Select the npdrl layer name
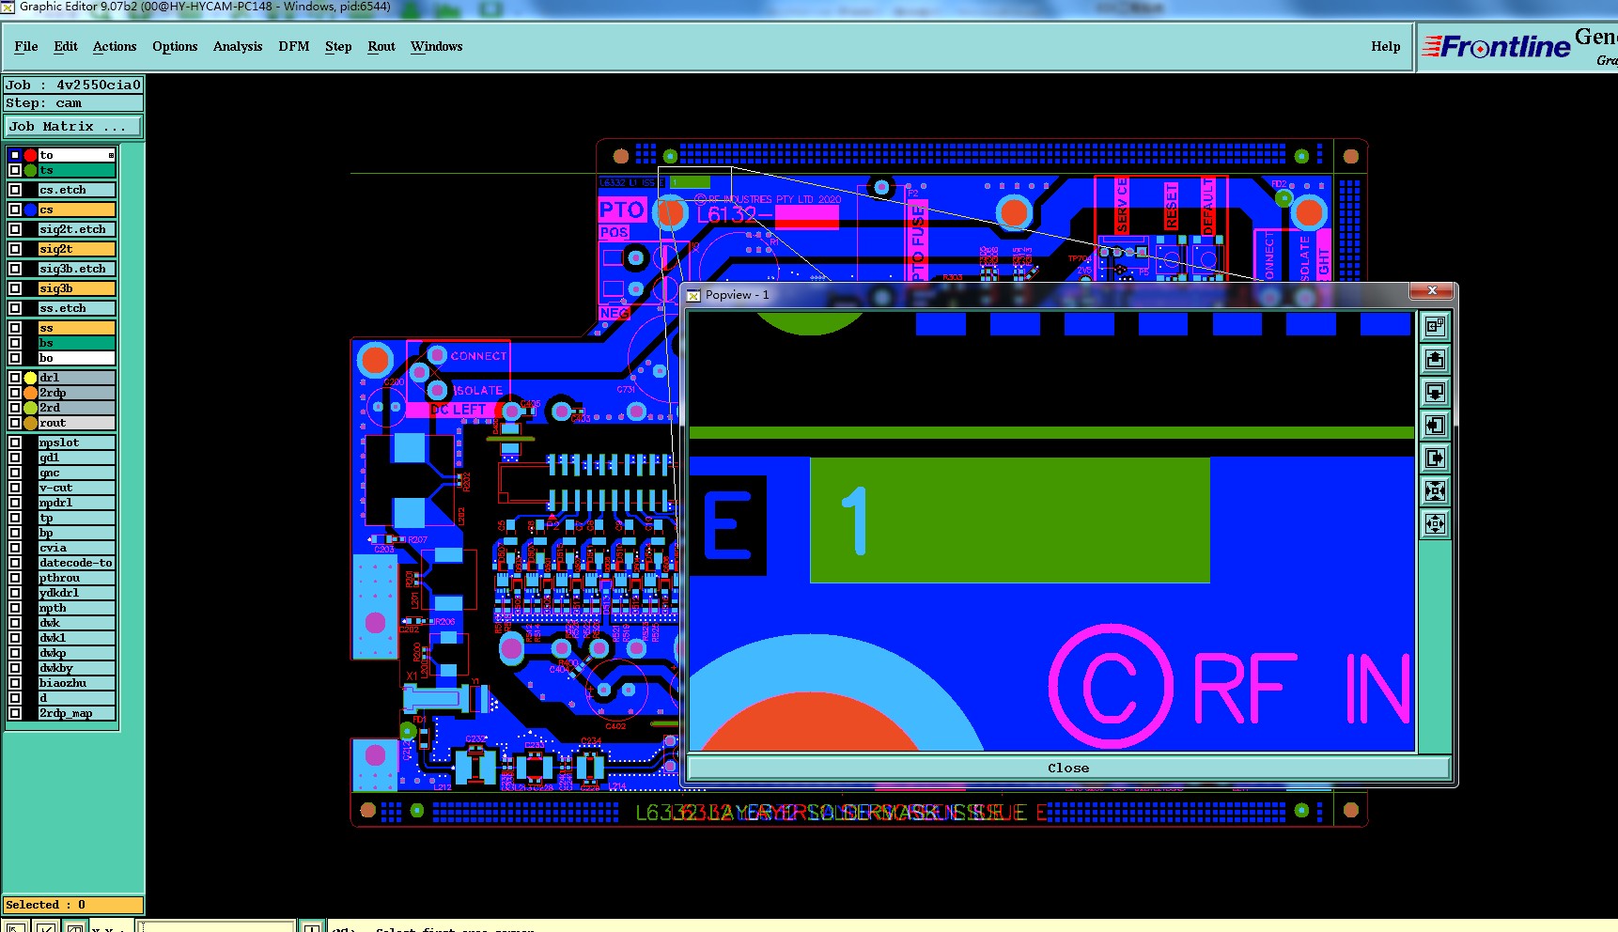This screenshot has height=932, width=1618. (x=77, y=503)
